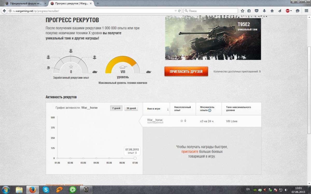The width and height of the screenshot is (311, 194).
Task: Click the experience multiplier info icon
Action: (210, 110)
